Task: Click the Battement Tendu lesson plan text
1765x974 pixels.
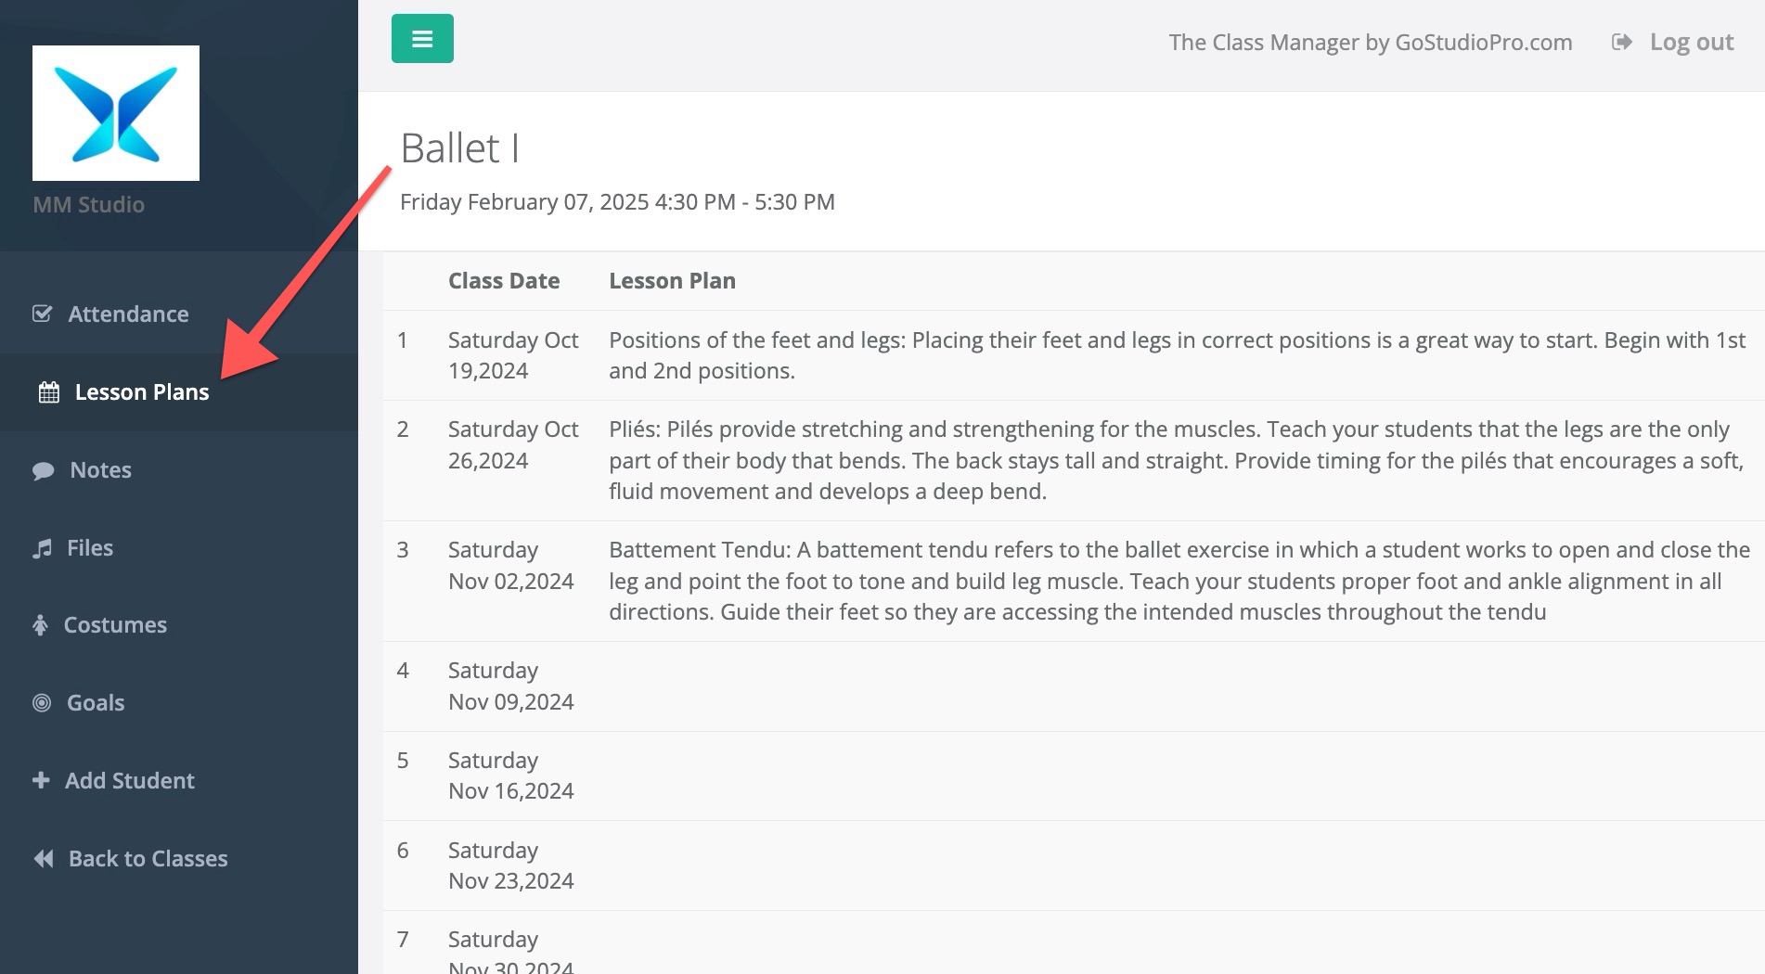Action: 1179,581
